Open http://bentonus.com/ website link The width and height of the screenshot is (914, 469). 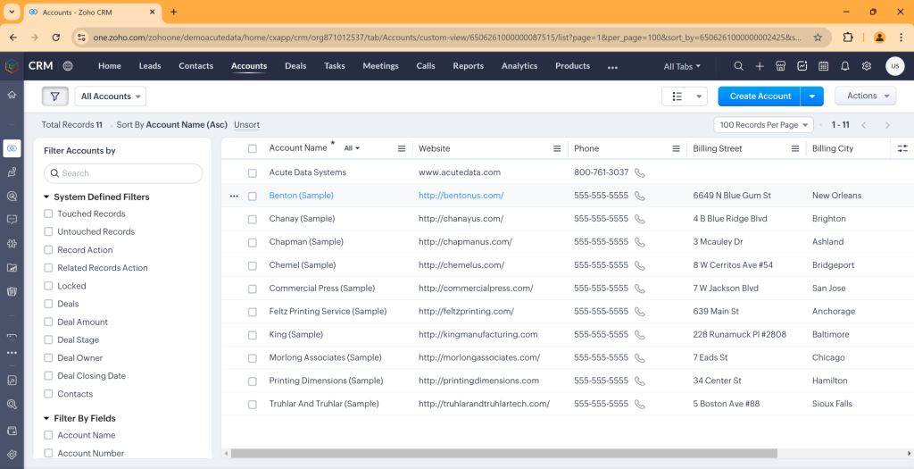[x=461, y=196]
